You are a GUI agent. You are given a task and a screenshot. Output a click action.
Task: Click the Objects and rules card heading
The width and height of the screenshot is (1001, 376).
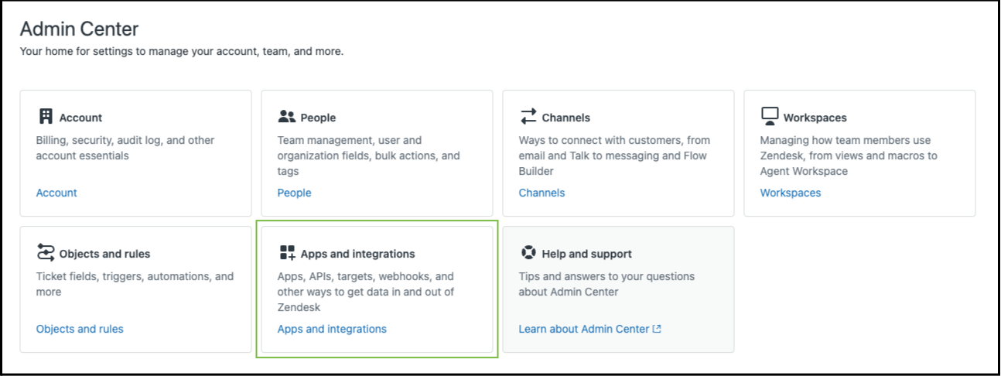click(x=104, y=254)
